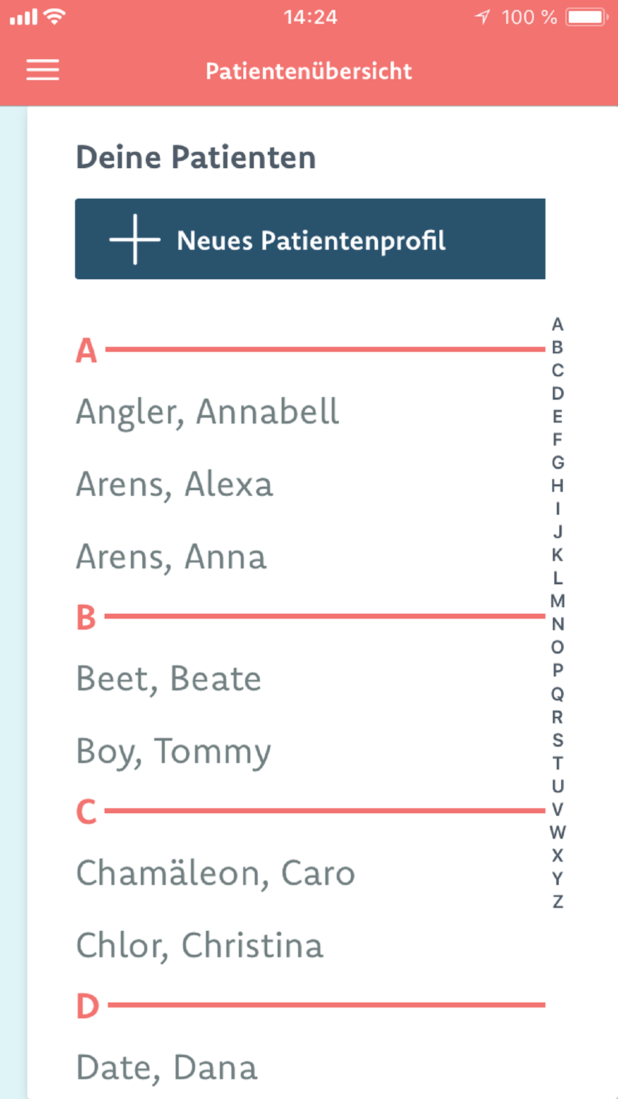618x1099 pixels.
Task: Select patient Beet, Beate
Action: pyautogui.click(x=169, y=679)
